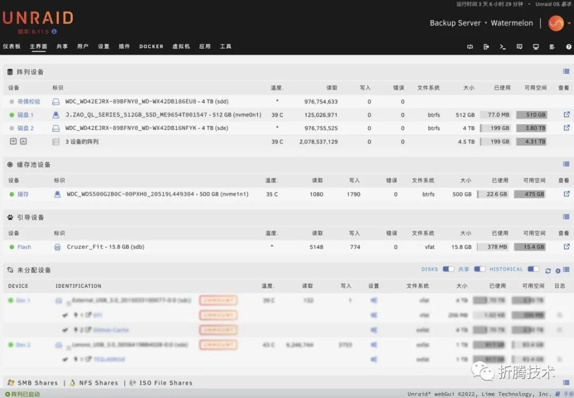This screenshot has height=398, width=574.
Task: Click the UNRAID logo
Action: 38,18
